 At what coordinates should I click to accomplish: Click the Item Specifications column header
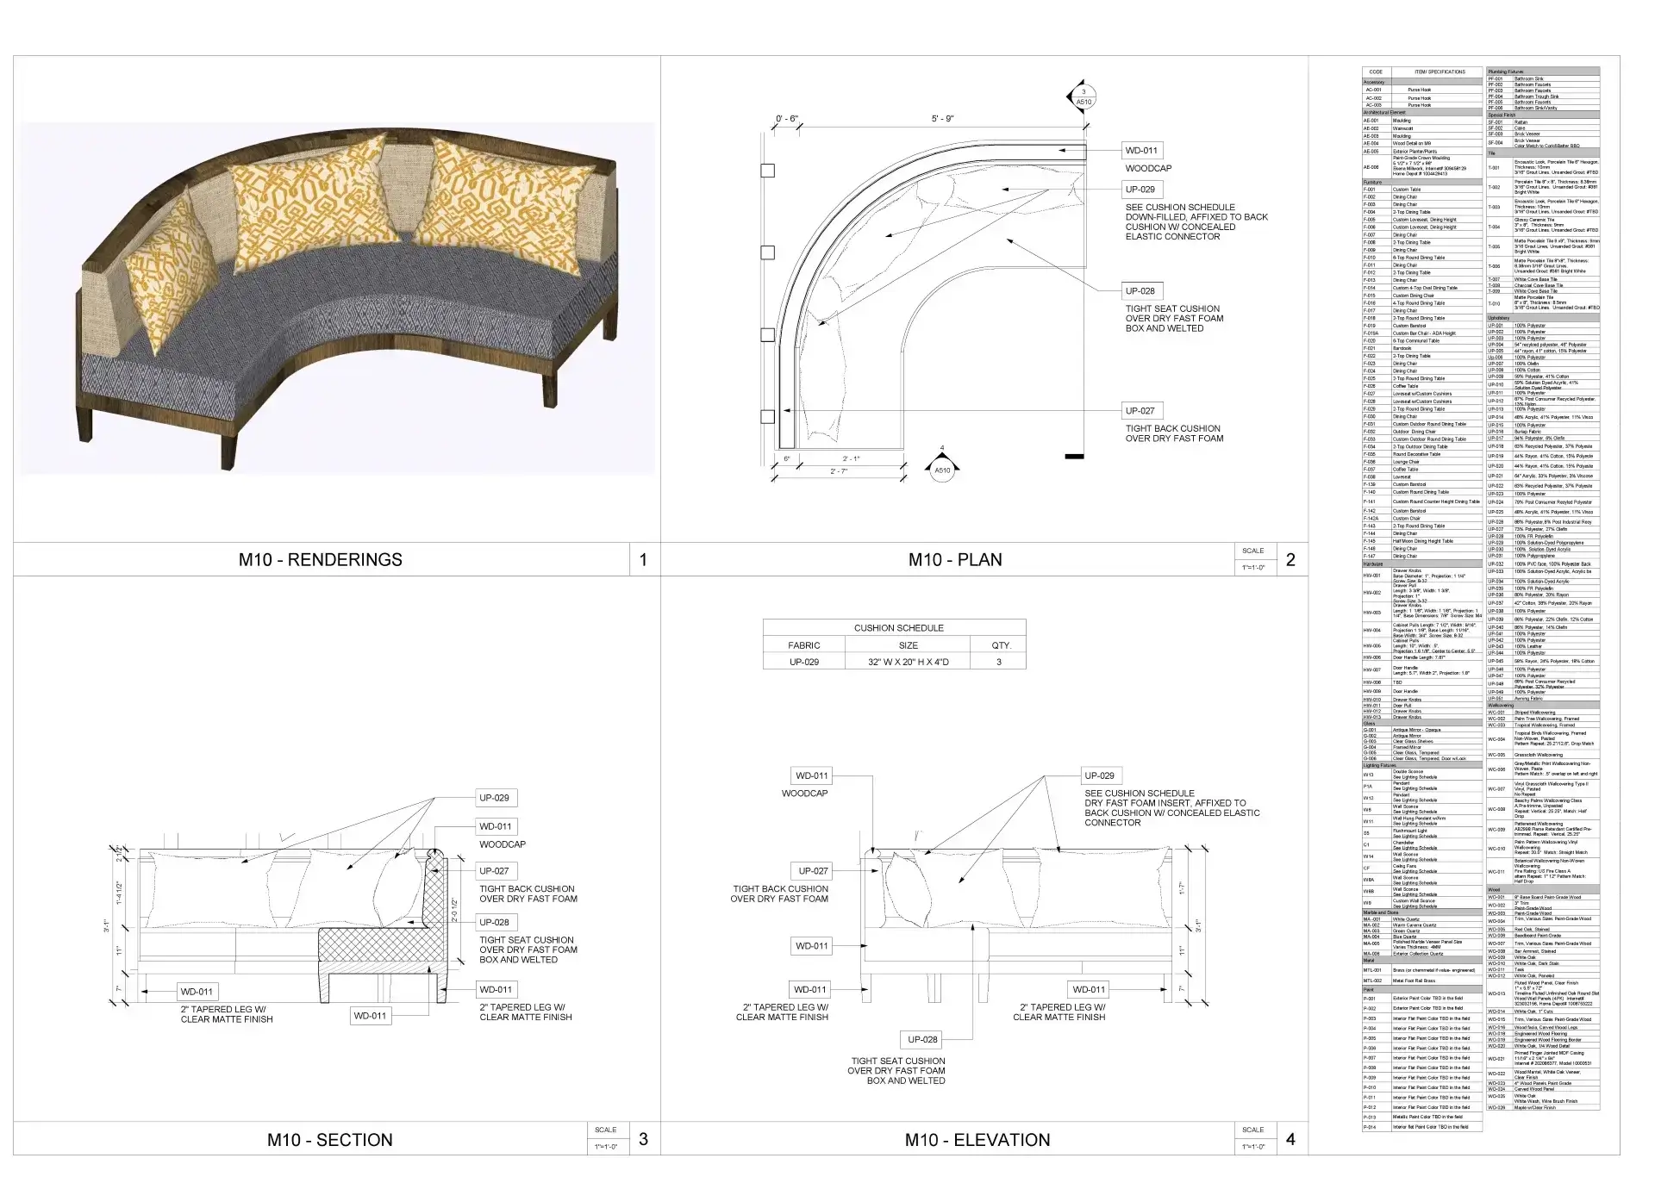(x=1440, y=72)
